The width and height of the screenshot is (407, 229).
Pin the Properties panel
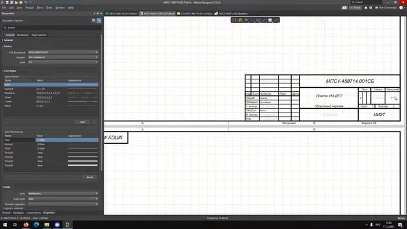coord(97,13)
